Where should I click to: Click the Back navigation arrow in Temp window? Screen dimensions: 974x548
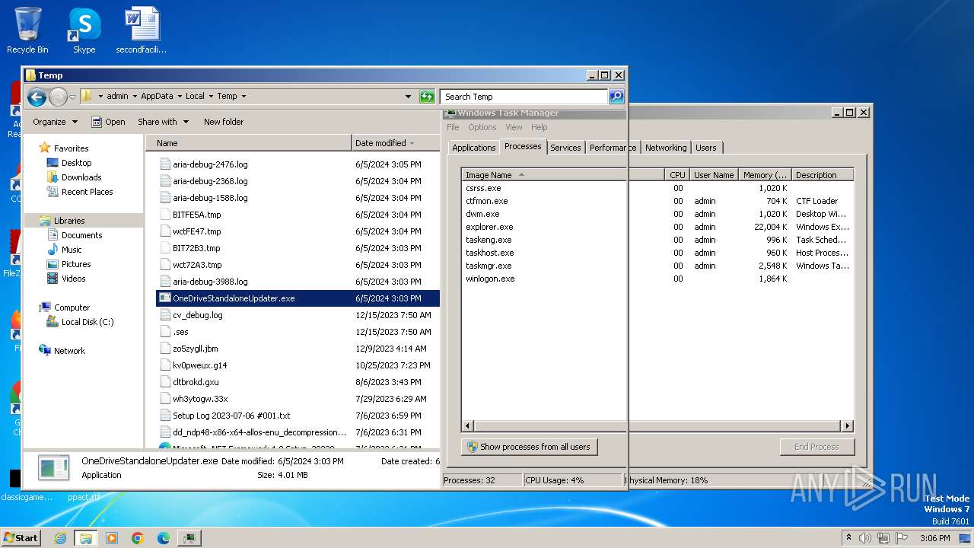pos(37,97)
